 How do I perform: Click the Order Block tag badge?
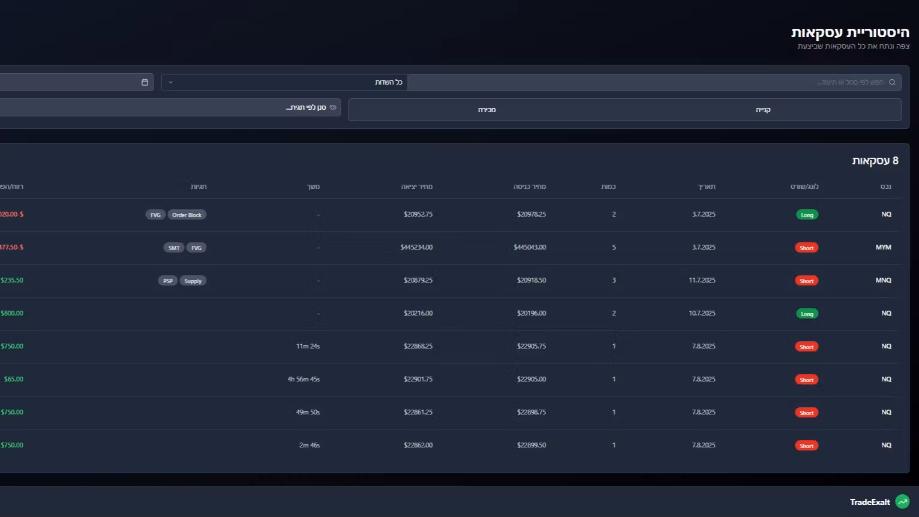click(x=187, y=215)
